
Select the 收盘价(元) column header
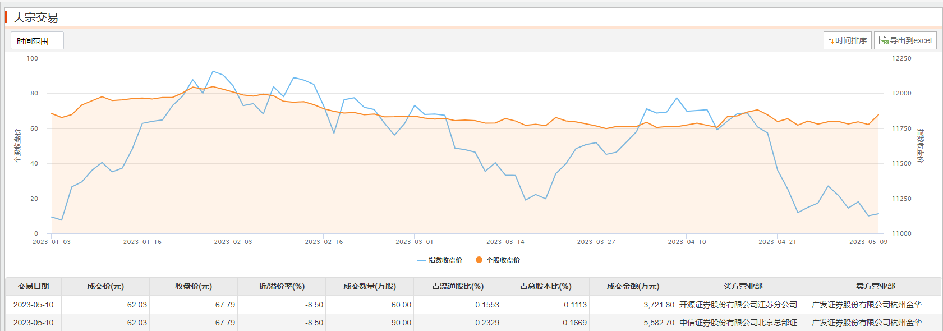click(194, 286)
